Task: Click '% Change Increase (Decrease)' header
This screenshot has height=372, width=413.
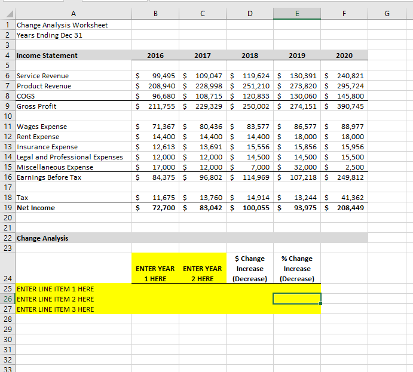Action: (x=297, y=268)
